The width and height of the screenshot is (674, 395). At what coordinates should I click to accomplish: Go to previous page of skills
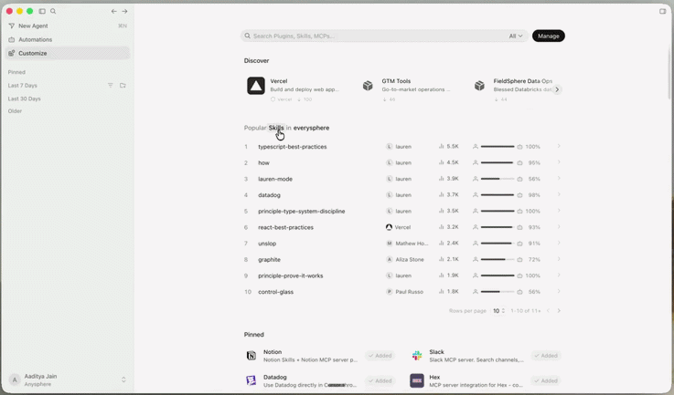click(548, 311)
